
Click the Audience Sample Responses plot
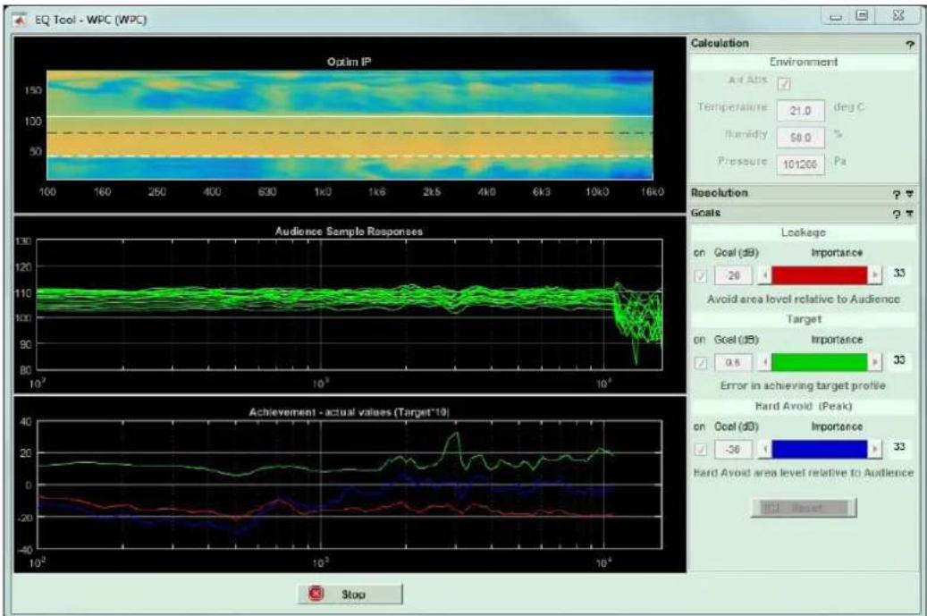click(x=350, y=305)
